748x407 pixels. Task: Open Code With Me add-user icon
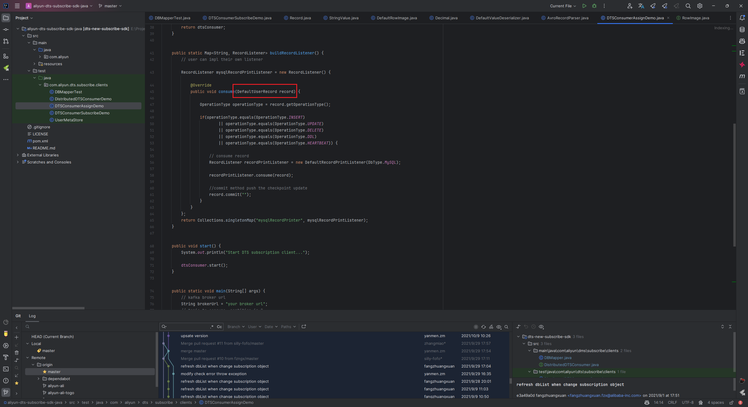pyautogui.click(x=630, y=6)
